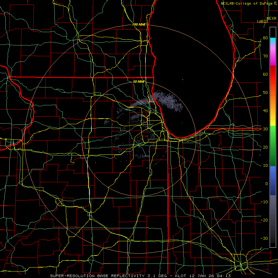Click the -10 value on the dBZ scale
This screenshot has height=278, width=278.
(264, 202)
